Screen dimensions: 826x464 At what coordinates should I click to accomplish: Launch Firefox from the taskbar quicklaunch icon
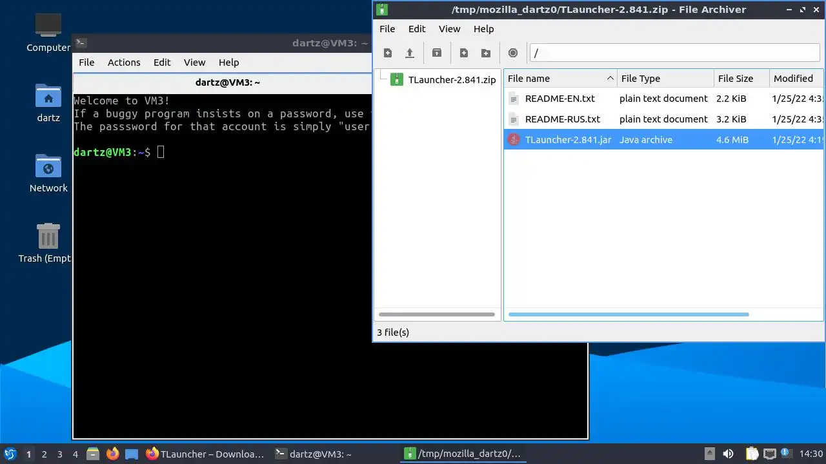point(113,454)
